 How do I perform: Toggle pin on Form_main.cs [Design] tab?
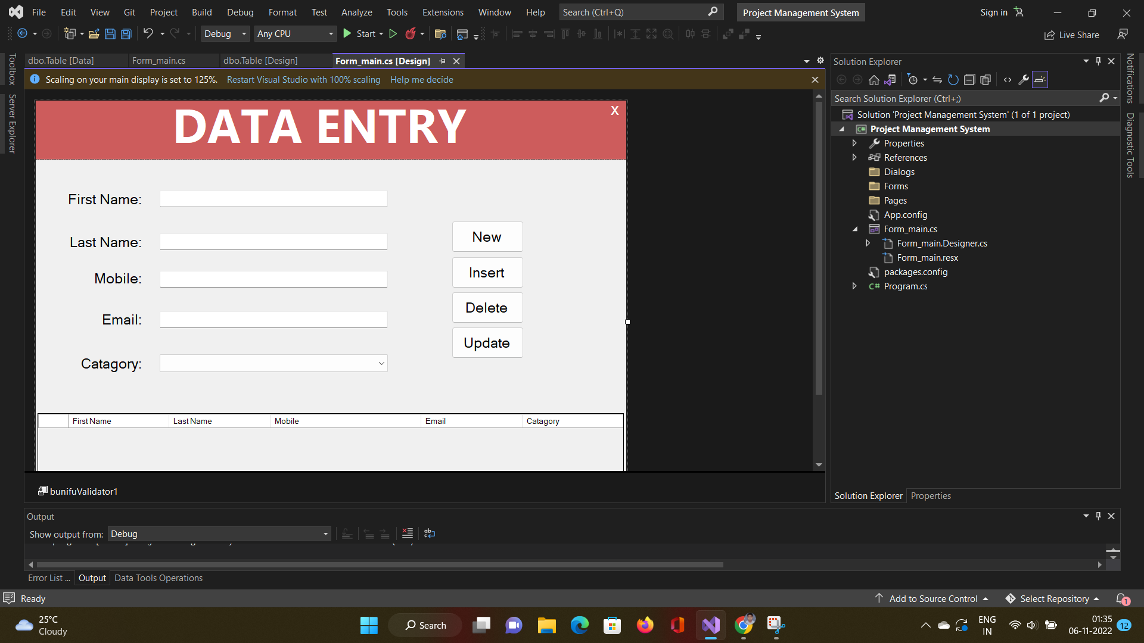(442, 61)
